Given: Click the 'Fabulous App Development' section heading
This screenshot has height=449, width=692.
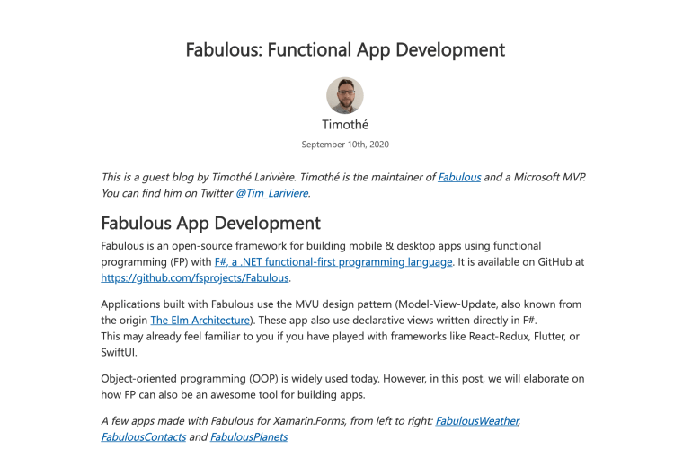Looking at the screenshot, I should tap(210, 223).
